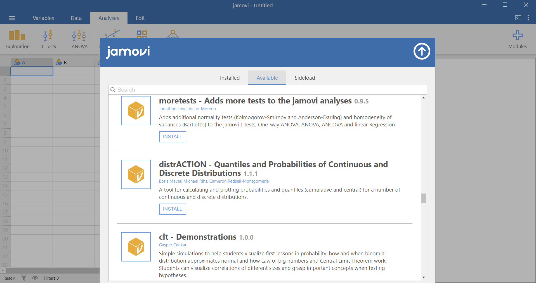Open the T-Tests analysis menu
This screenshot has width=536, height=283.
(x=48, y=39)
